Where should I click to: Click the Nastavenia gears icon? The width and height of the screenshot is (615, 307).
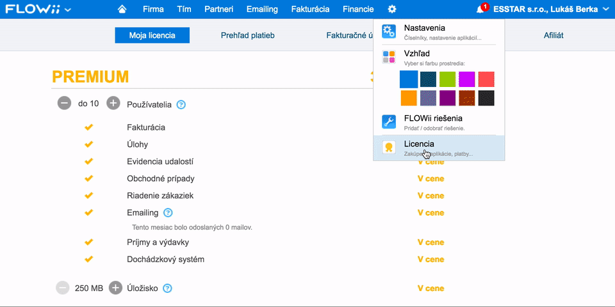click(389, 32)
